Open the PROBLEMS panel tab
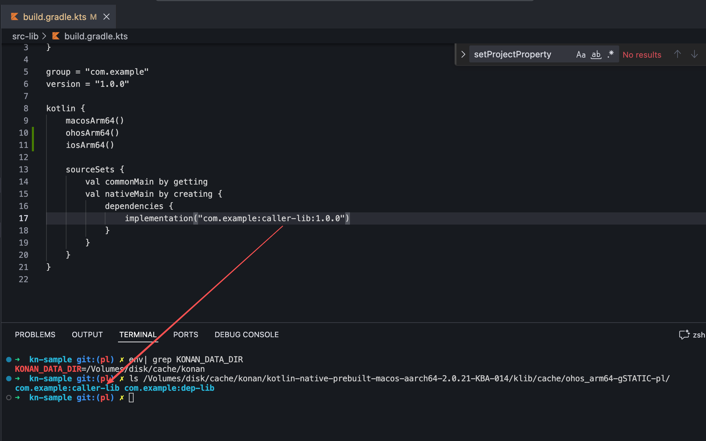The image size is (706, 441). [35, 334]
